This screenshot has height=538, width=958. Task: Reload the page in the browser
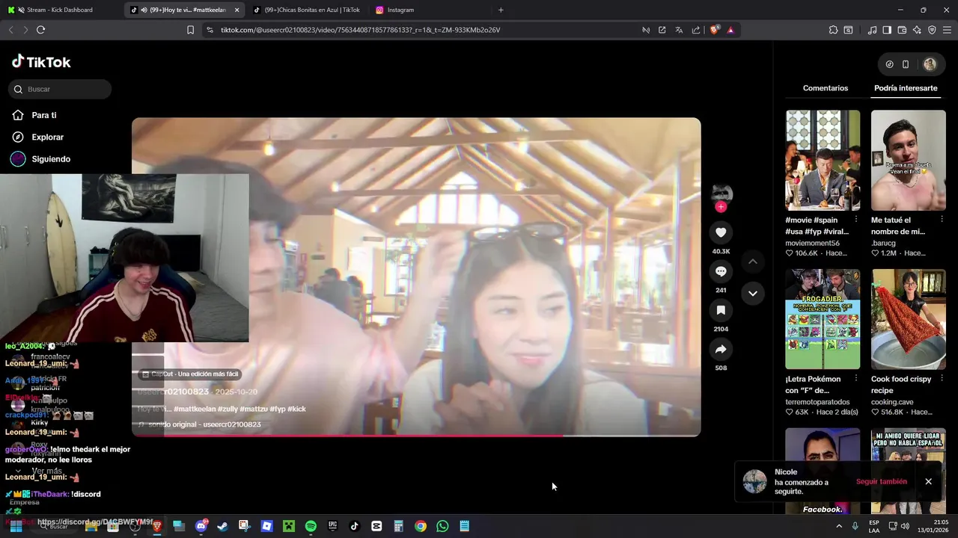(x=40, y=30)
